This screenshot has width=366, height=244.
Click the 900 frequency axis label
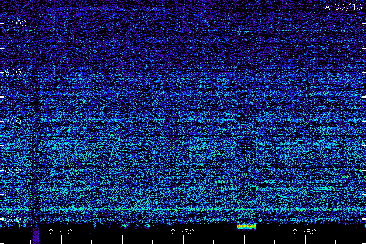coord(13,72)
